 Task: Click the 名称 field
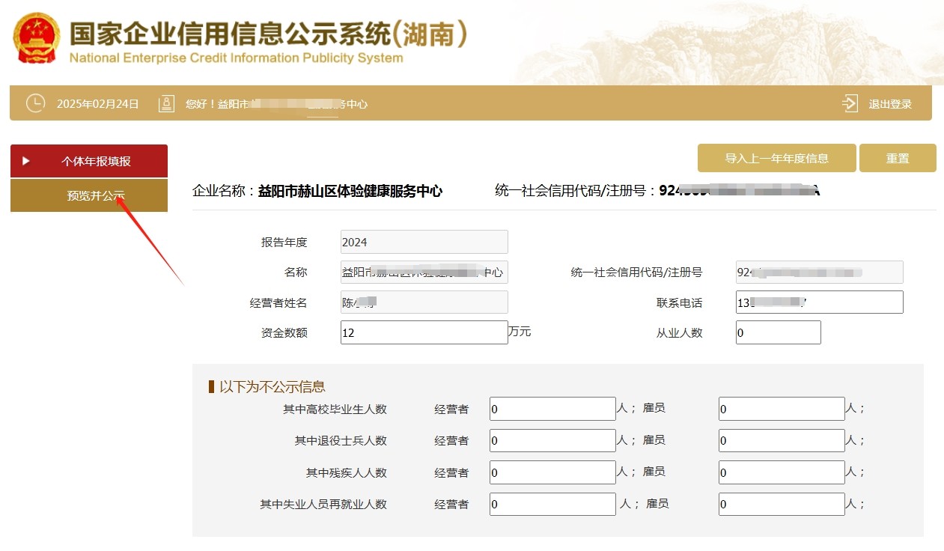[424, 272]
